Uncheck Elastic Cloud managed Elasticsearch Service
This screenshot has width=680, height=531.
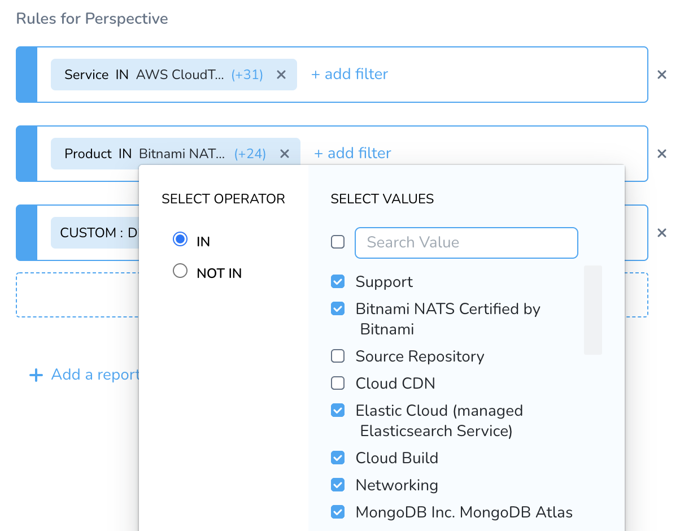coord(338,410)
